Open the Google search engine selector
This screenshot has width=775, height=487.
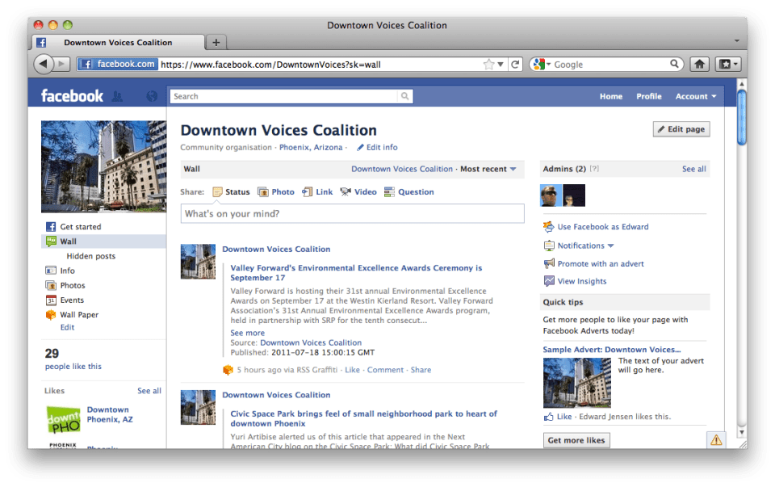542,64
